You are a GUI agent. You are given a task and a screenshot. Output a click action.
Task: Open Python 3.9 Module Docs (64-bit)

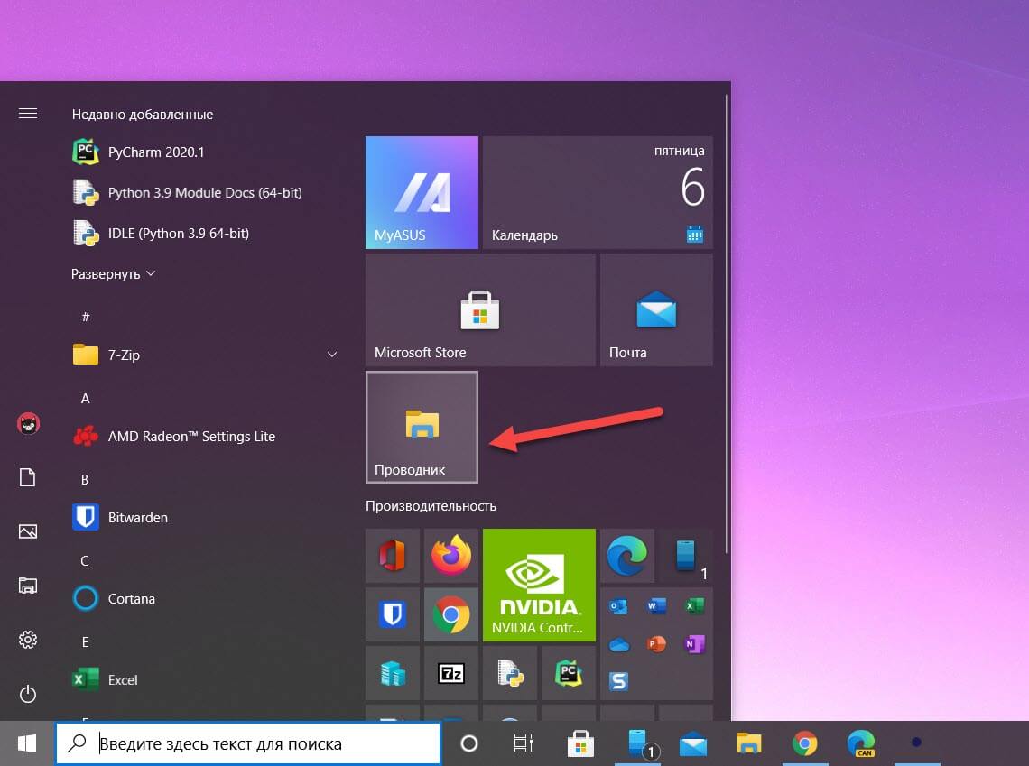click(x=207, y=193)
